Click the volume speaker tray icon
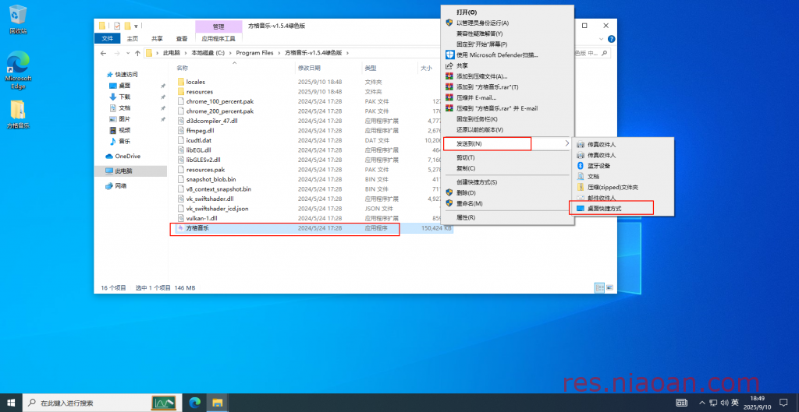 (x=725, y=403)
